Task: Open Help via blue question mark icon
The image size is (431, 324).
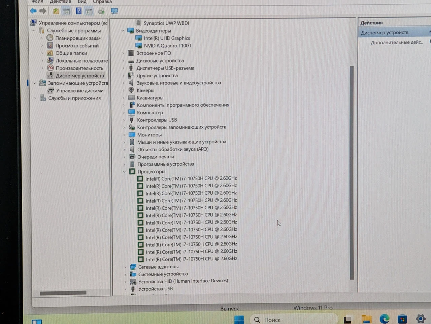Action: [78, 11]
